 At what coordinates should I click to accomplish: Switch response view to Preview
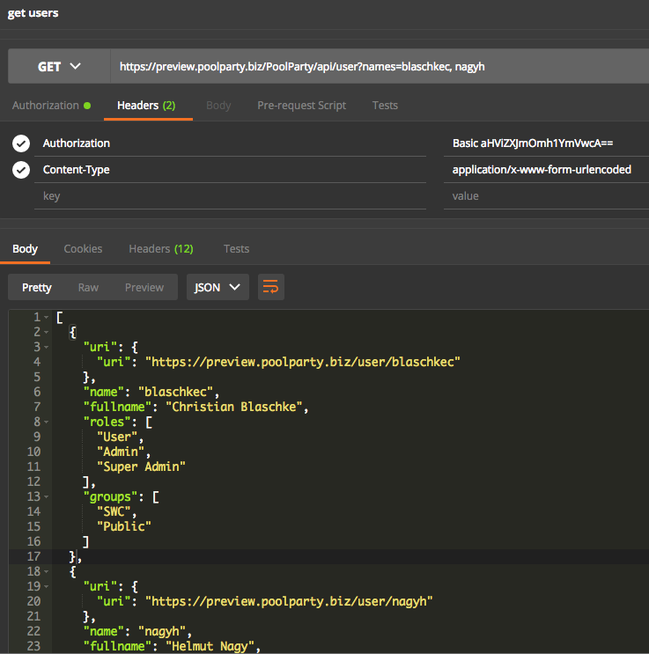click(x=144, y=287)
